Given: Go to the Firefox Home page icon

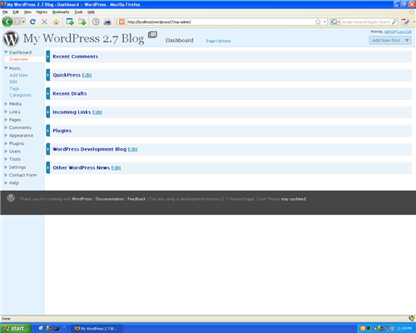Looking at the screenshot, I should [x=56, y=22].
